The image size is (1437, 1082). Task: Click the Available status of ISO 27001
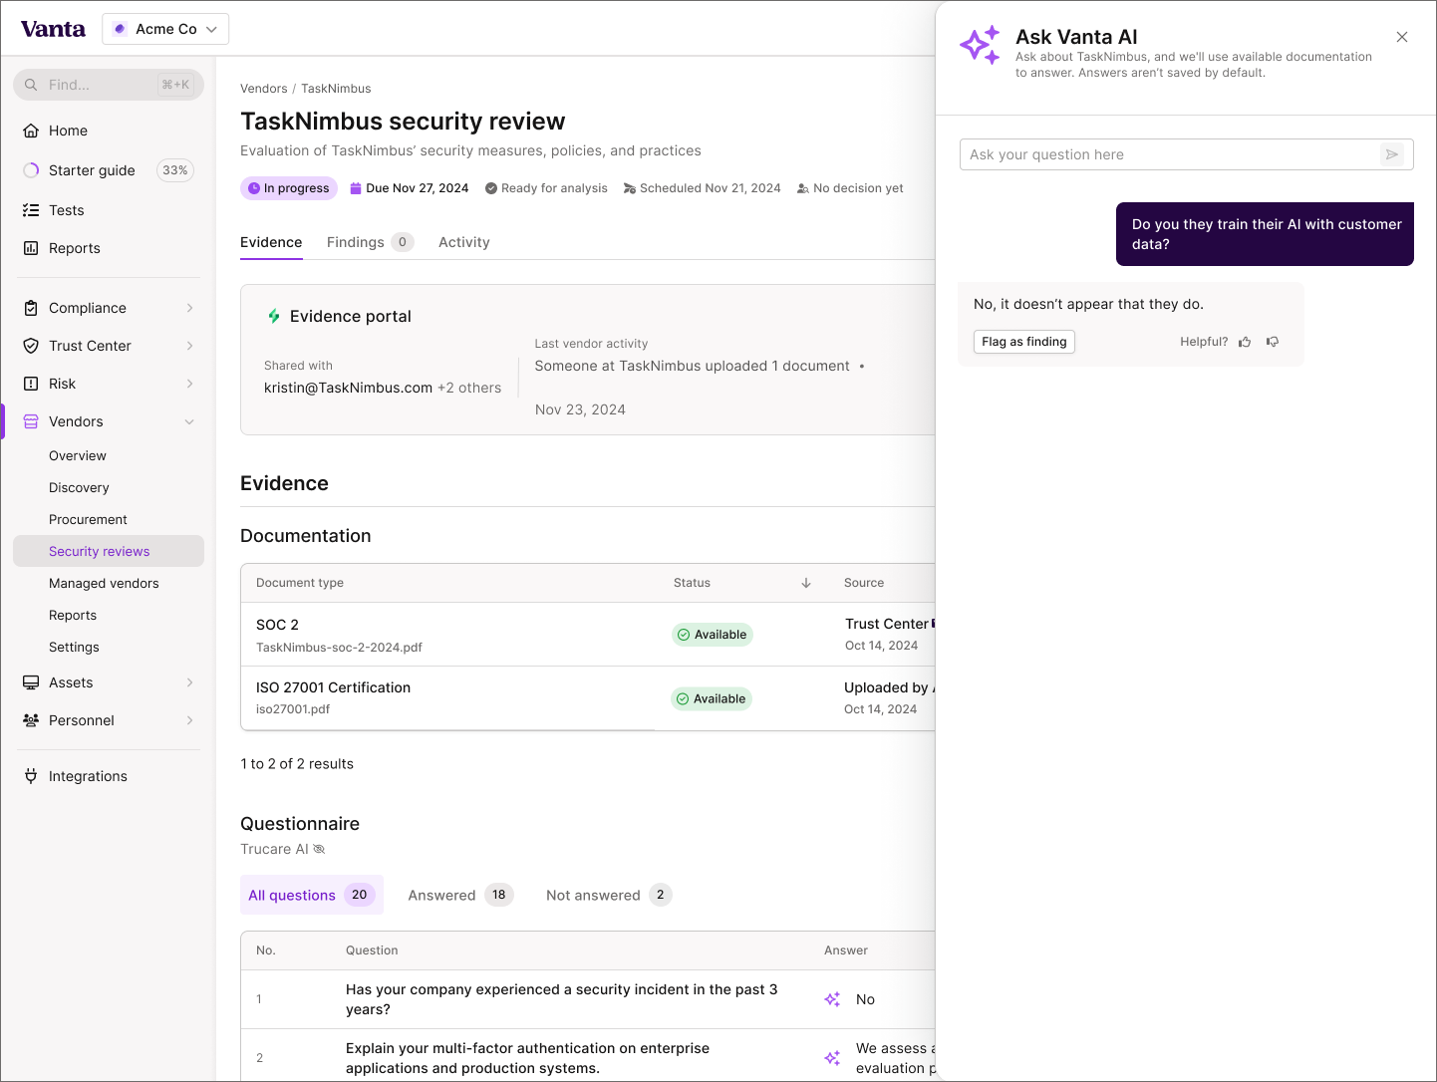[x=712, y=698]
